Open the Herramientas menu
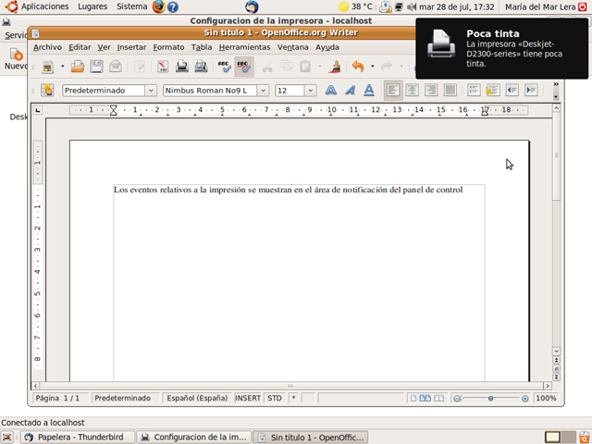592x444 pixels. (x=244, y=47)
